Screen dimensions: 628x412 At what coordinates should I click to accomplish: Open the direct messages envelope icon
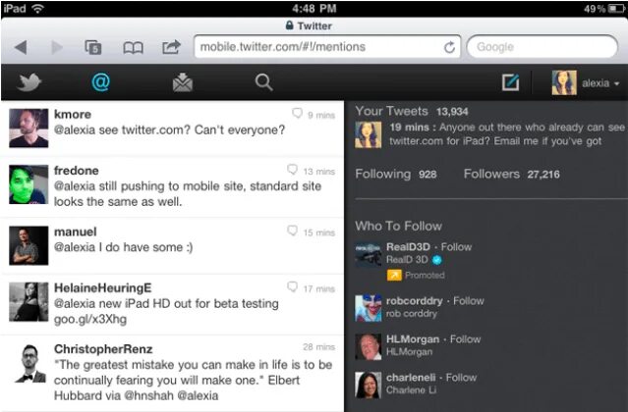click(x=183, y=82)
